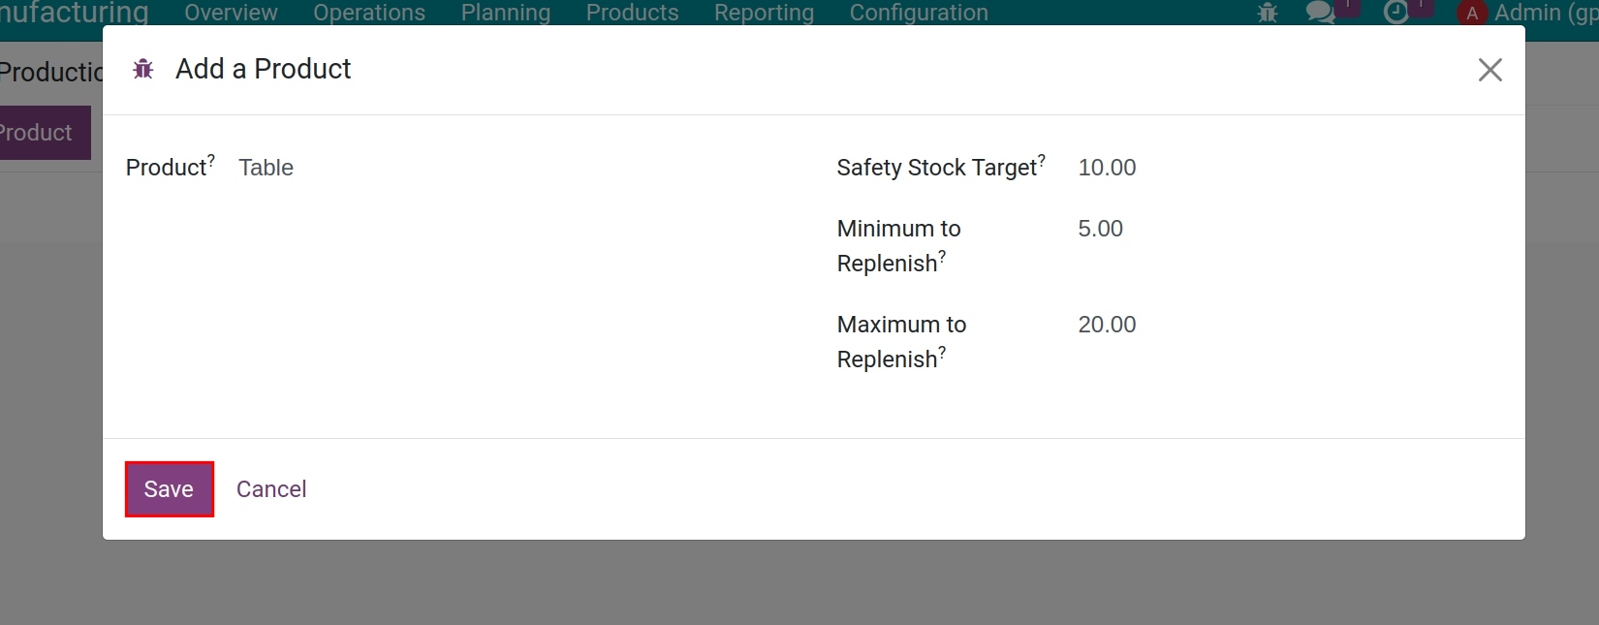This screenshot has width=1599, height=625.
Task: Click the purple Product button behind dialog
Action: (x=45, y=133)
